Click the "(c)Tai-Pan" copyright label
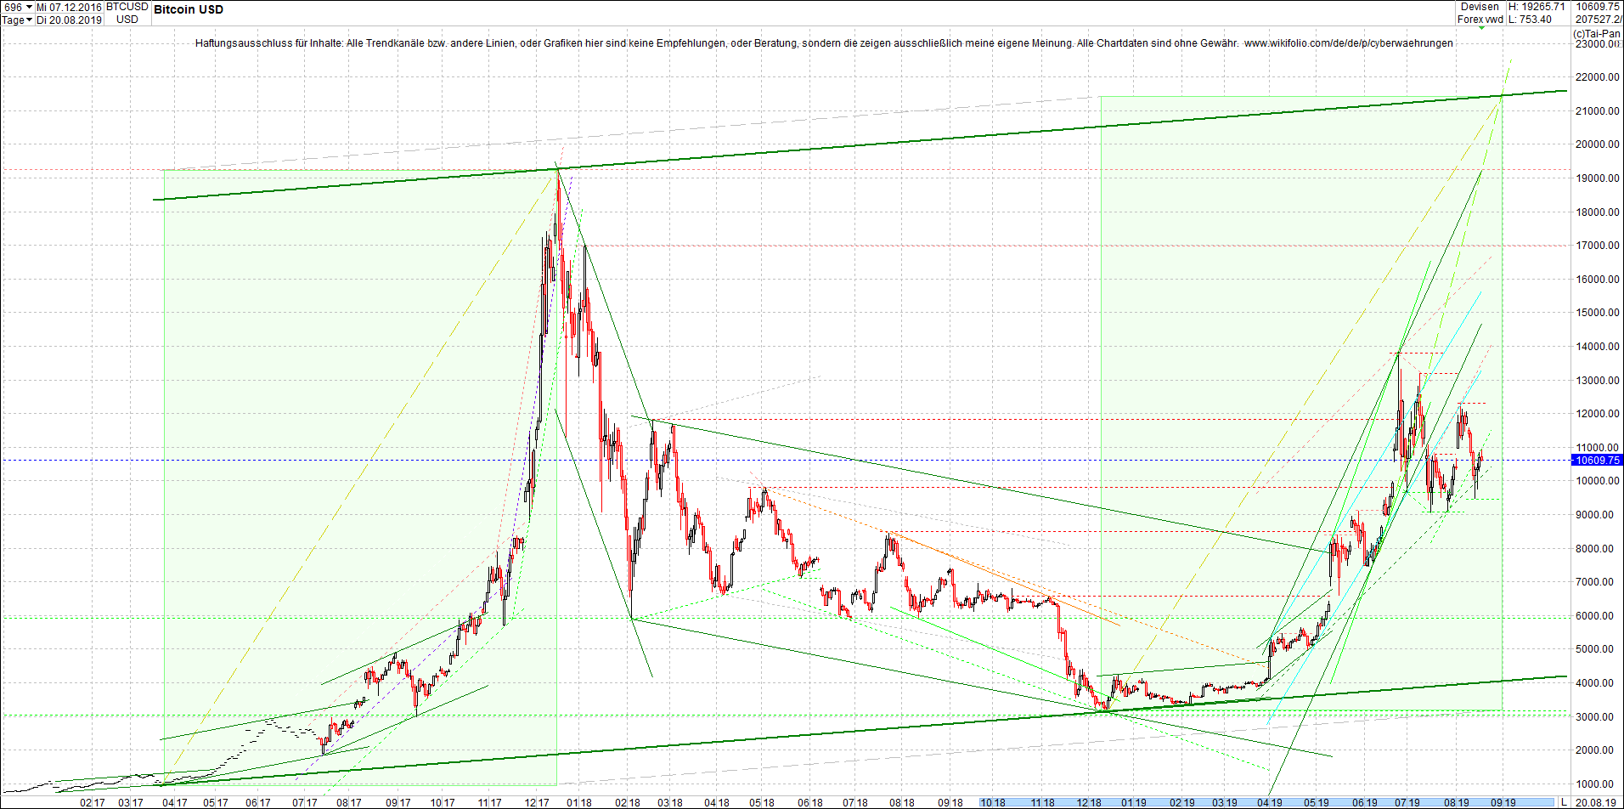 click(1599, 31)
